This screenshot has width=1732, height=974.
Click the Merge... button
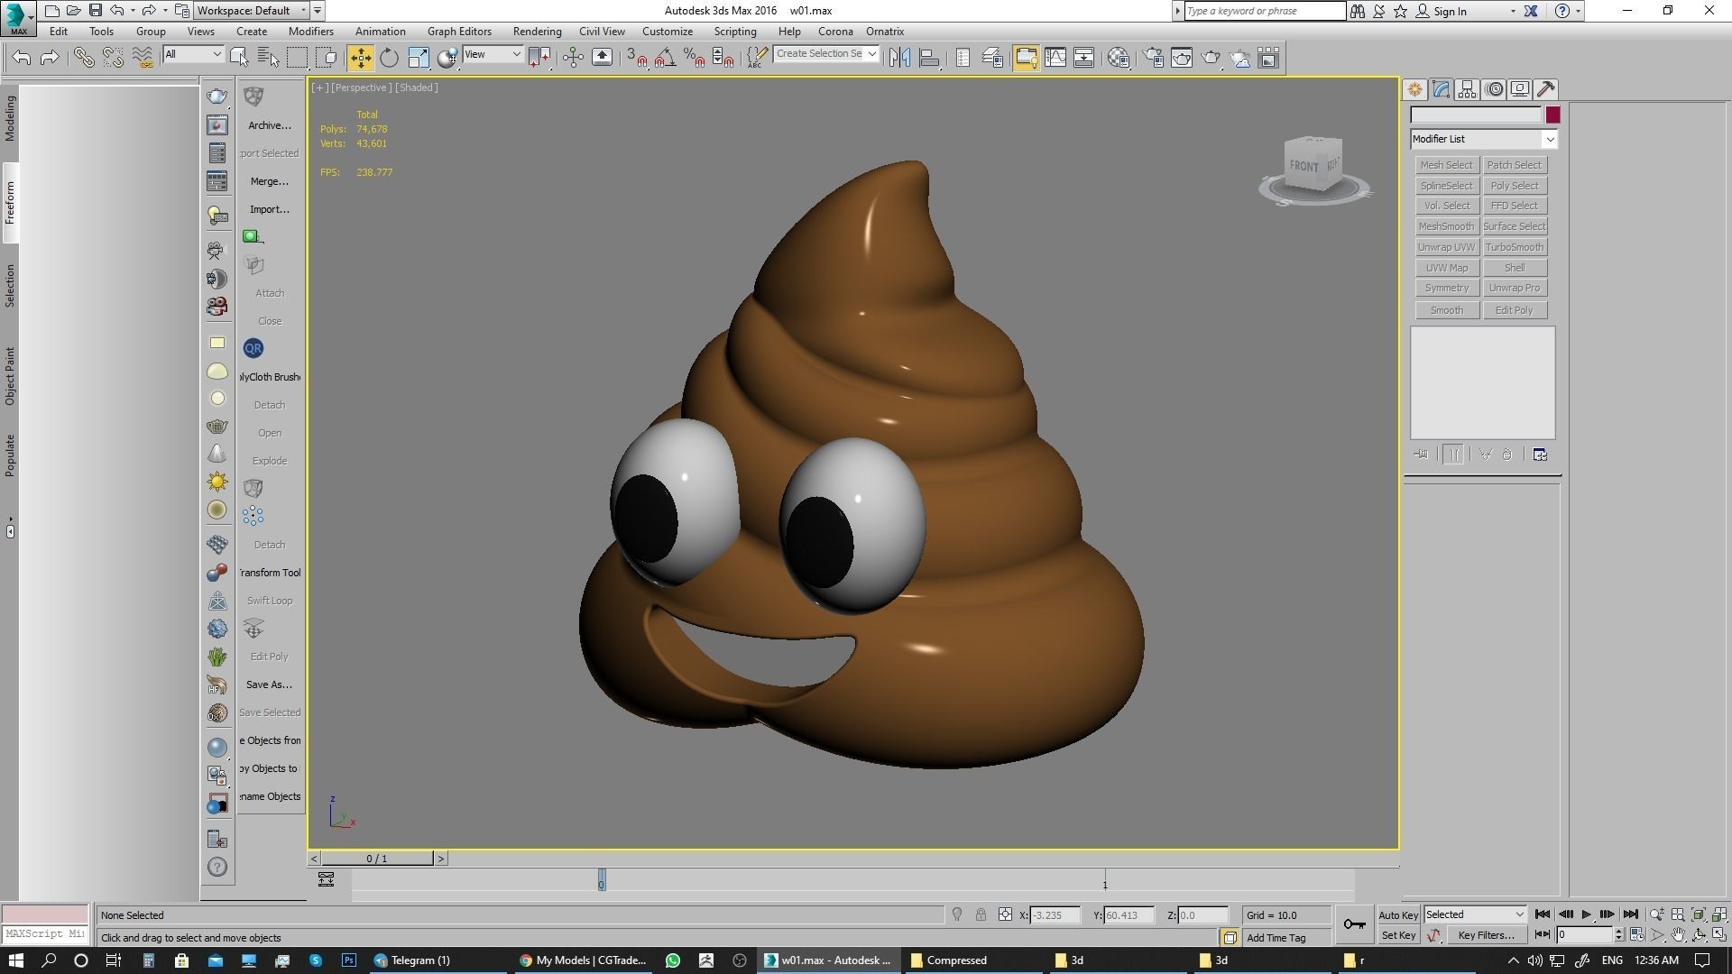point(269,181)
